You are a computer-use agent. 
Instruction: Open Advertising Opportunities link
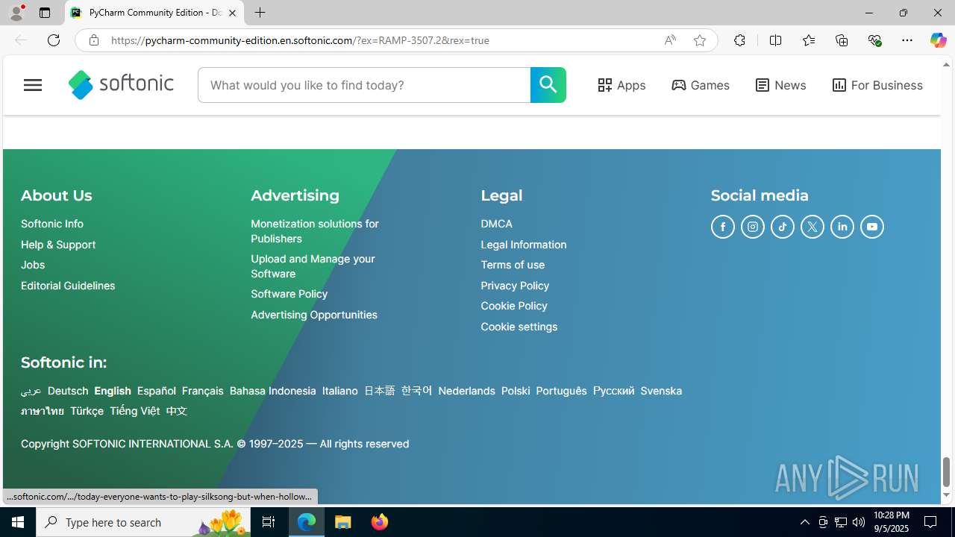[314, 315]
